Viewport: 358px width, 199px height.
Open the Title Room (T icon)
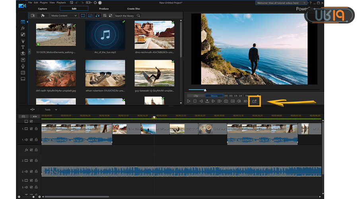click(23, 47)
